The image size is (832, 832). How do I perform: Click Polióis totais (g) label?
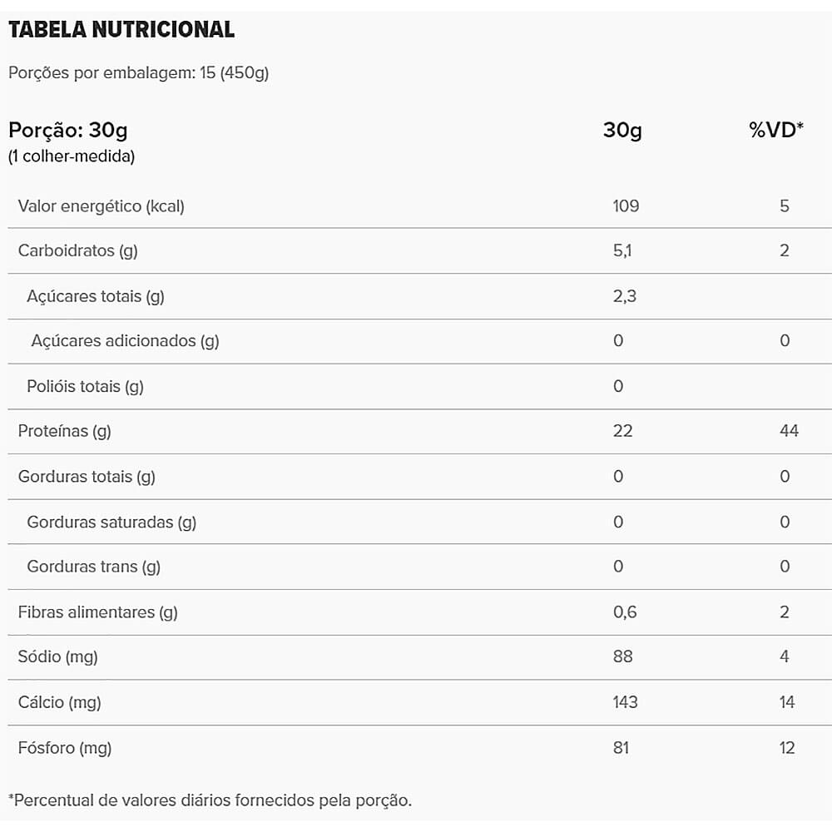click(85, 386)
